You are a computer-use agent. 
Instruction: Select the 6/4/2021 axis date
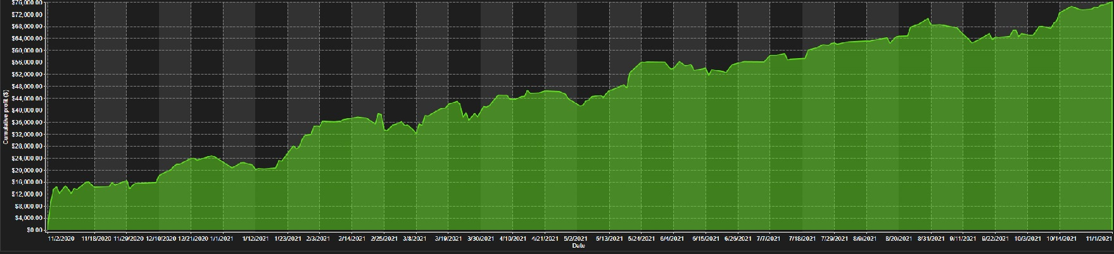click(x=671, y=239)
